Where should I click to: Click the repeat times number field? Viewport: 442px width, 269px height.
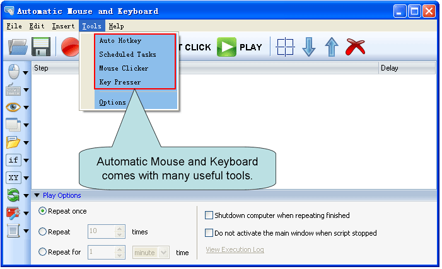(102, 231)
